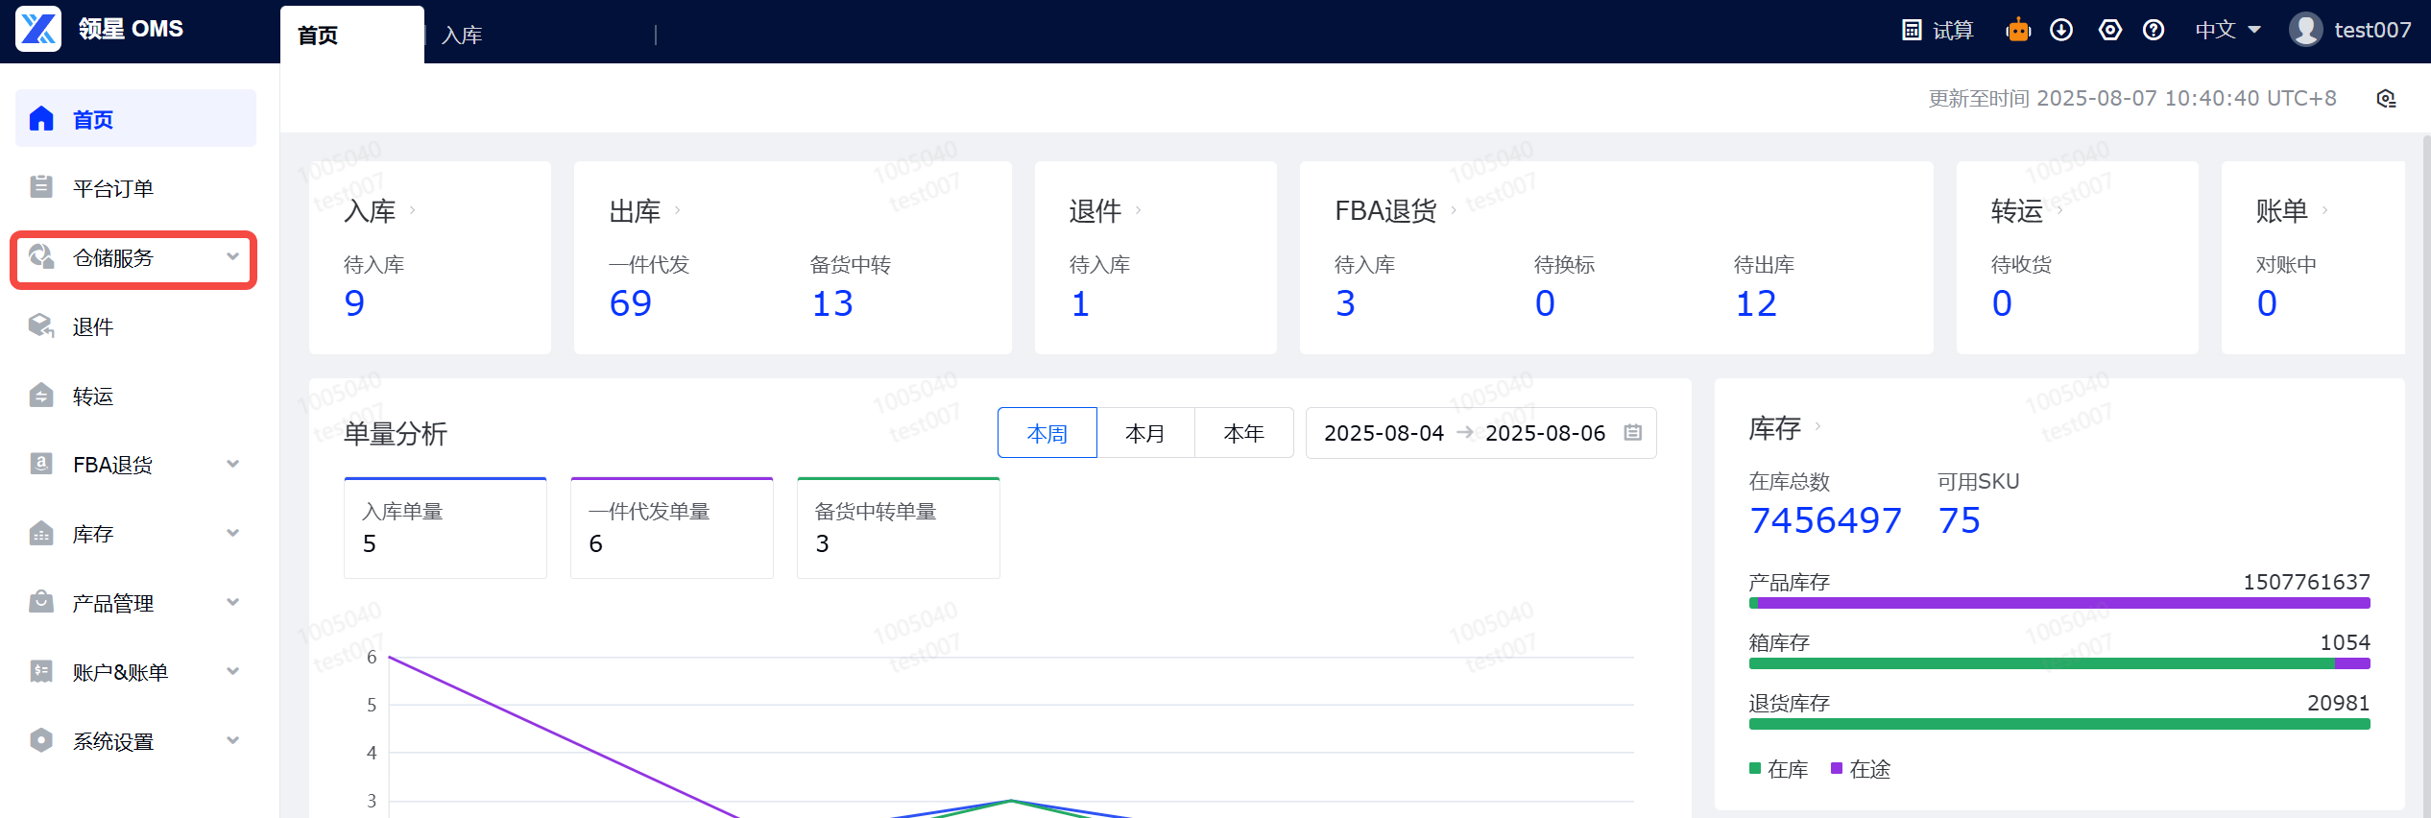2431x818 pixels.
Task: Click the test007 username
Action: 2372,30
